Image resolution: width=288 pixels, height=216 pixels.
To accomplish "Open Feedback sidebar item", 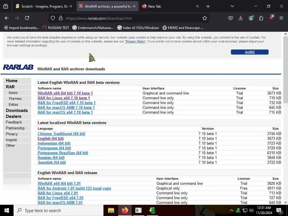I will (14, 122).
